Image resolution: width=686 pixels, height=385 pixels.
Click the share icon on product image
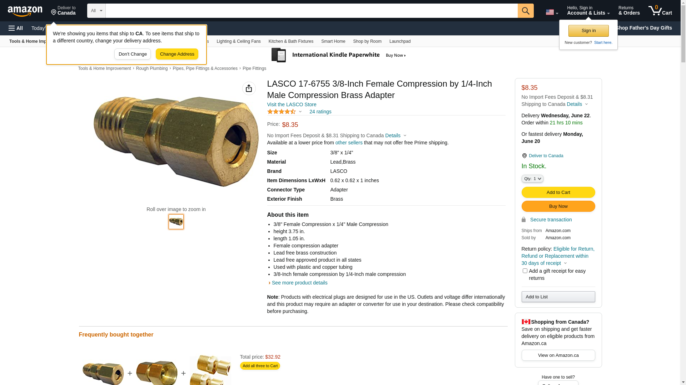[249, 88]
